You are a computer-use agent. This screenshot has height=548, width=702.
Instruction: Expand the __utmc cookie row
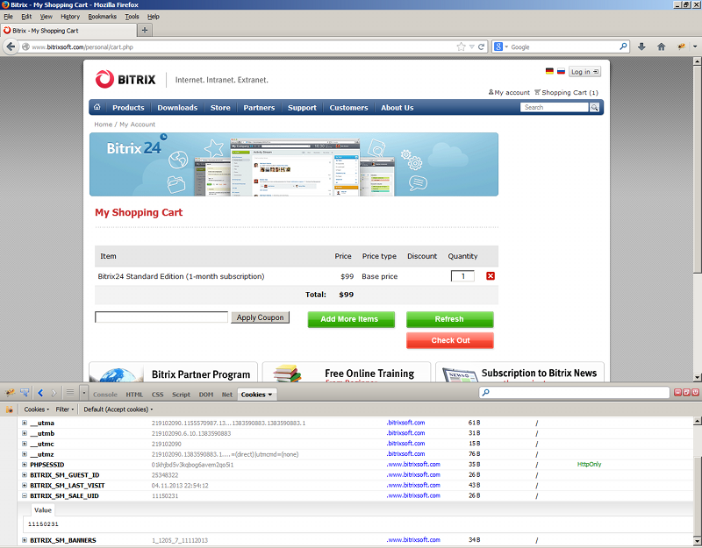tap(25, 444)
